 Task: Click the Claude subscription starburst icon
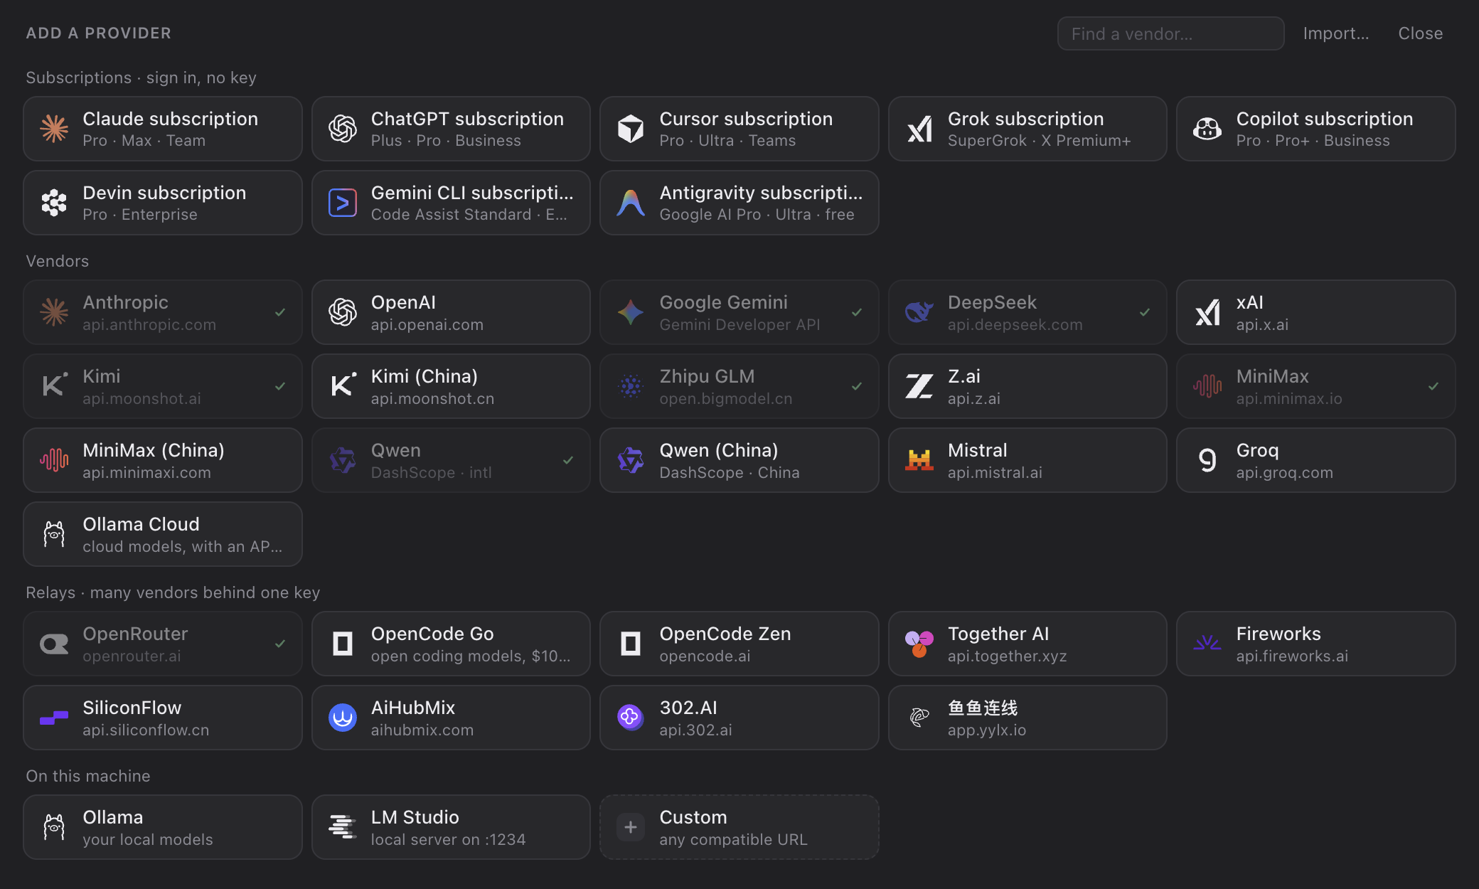54,129
